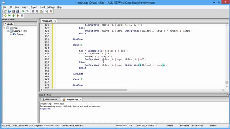Screen dimensions: 230x129
Task: Run the app using the green play icon
Action: point(9,15)
